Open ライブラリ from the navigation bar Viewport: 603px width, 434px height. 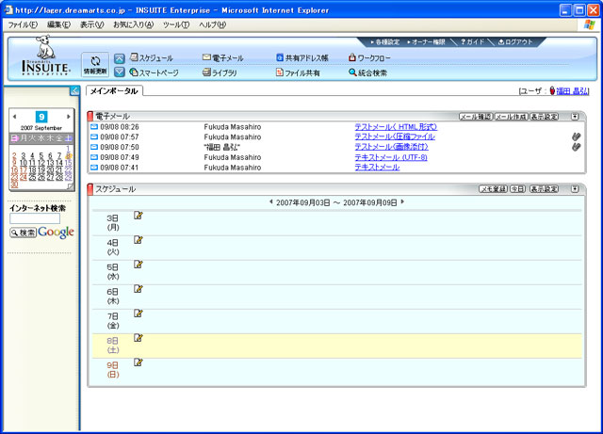pyautogui.click(x=223, y=72)
